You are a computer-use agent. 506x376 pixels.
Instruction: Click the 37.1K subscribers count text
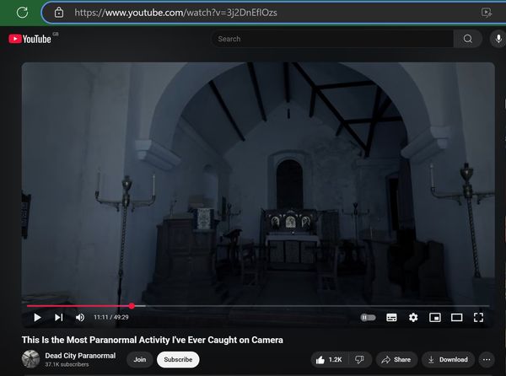coord(67,364)
